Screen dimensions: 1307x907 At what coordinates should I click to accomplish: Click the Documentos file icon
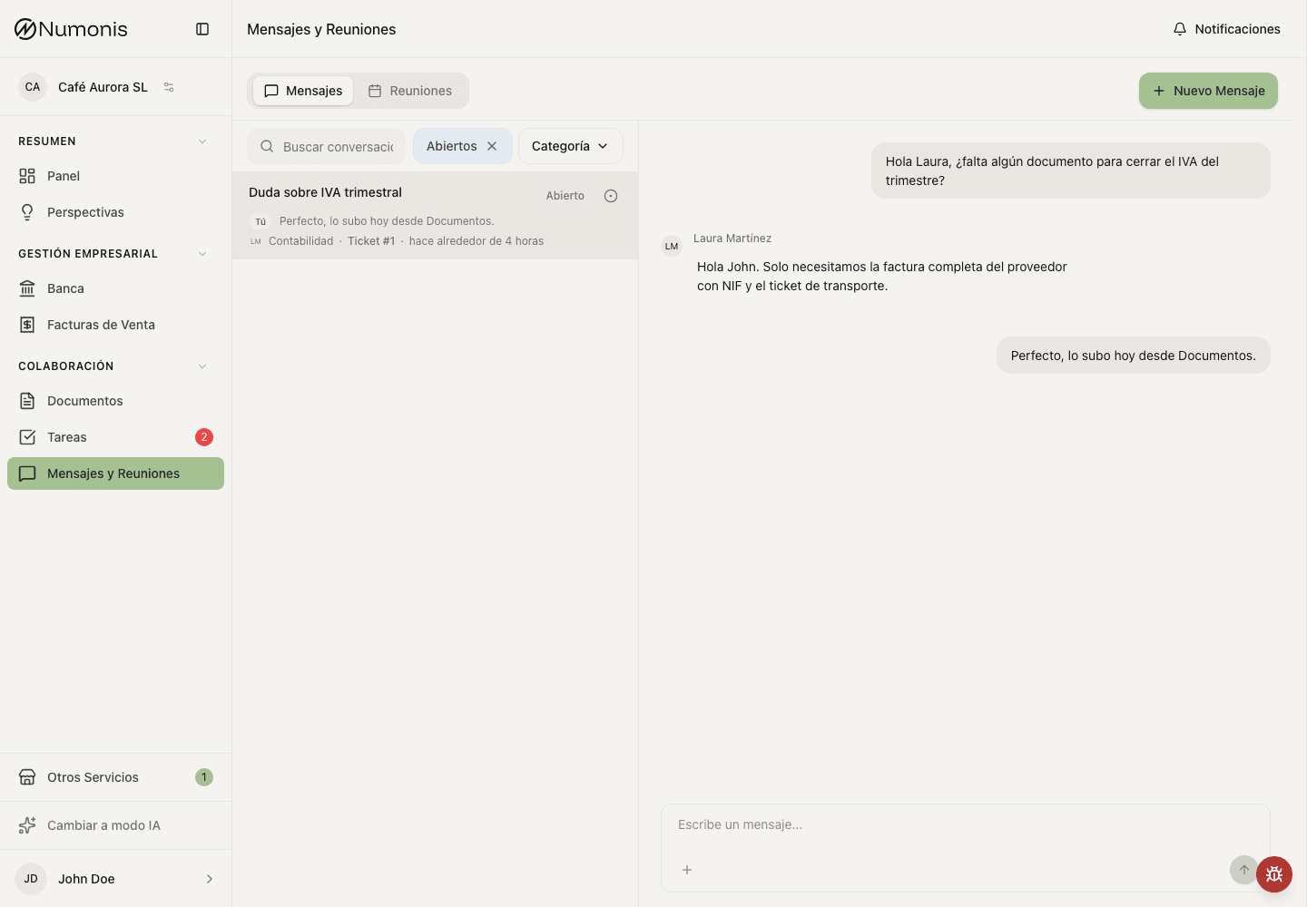click(x=27, y=401)
